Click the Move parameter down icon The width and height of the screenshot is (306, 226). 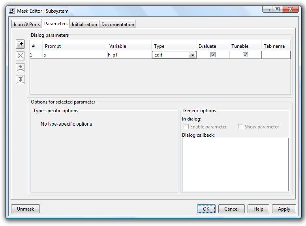(x=20, y=79)
